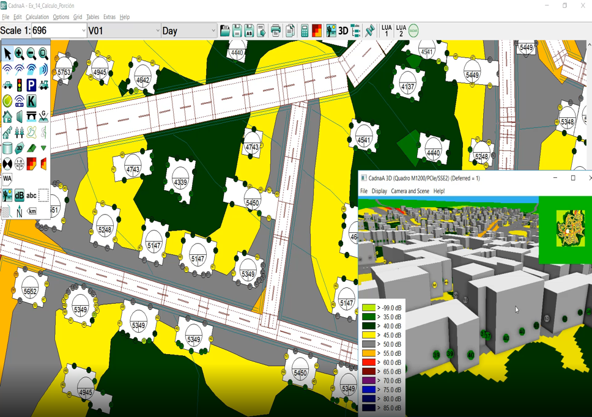Select the zoom in magnifier tool

(x=20, y=54)
